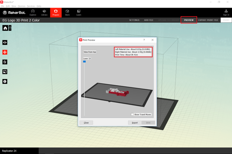Open the Library section
Viewport: 232px width, 154px height.
(x=44, y=13)
